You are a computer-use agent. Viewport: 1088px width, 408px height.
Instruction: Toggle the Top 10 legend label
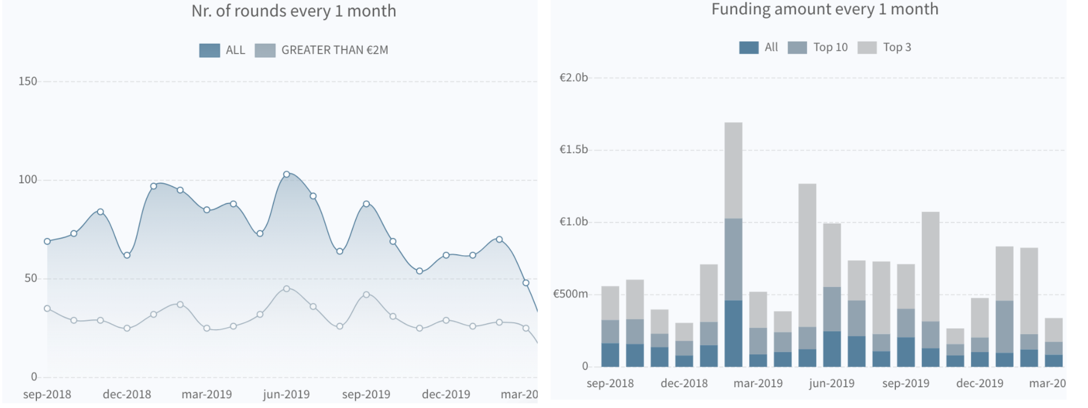point(830,47)
